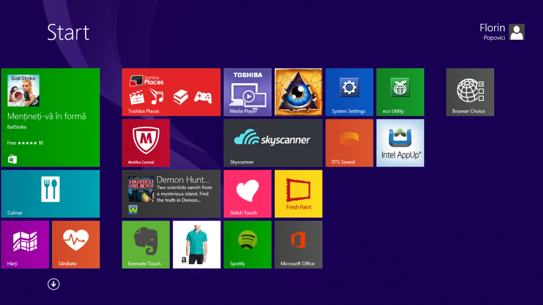The image size is (543, 305).
Task: Open System Settings tile
Action: tap(350, 92)
